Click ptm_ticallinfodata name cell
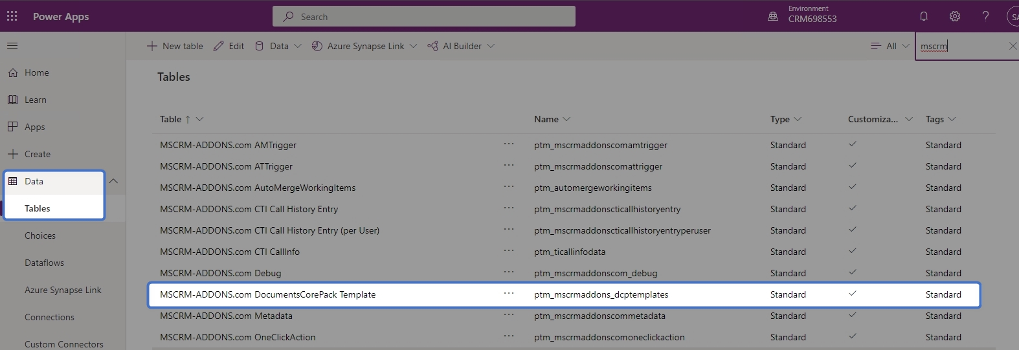This screenshot has height=350, width=1019. (x=570, y=252)
